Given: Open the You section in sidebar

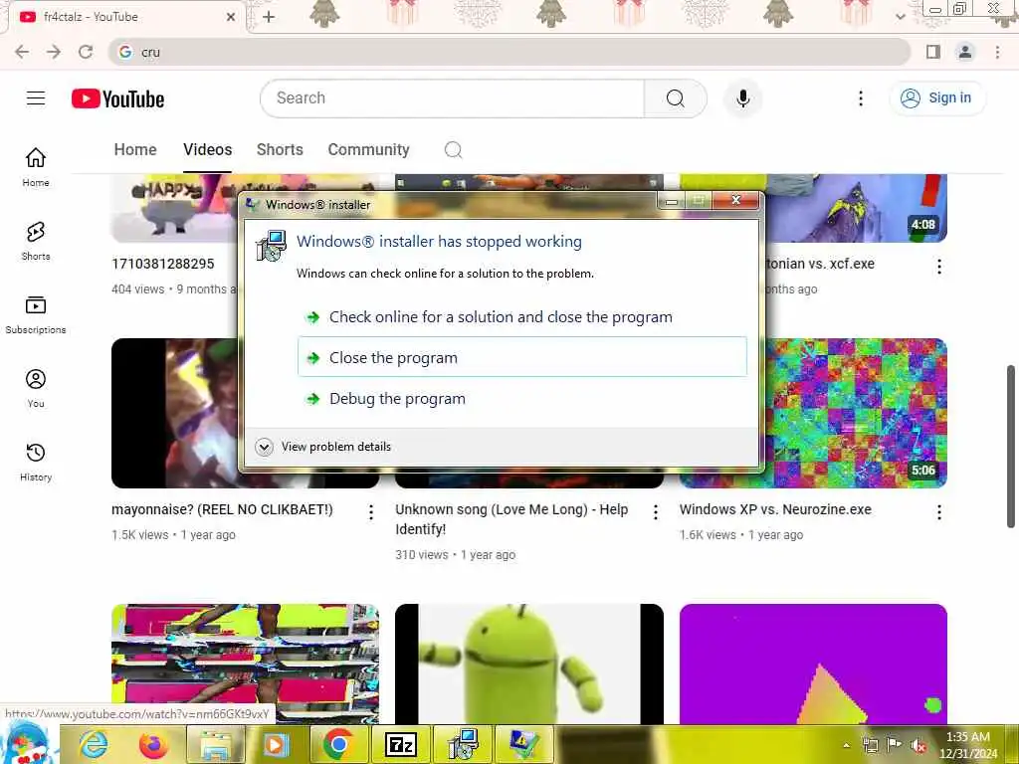Looking at the screenshot, I should [x=36, y=388].
